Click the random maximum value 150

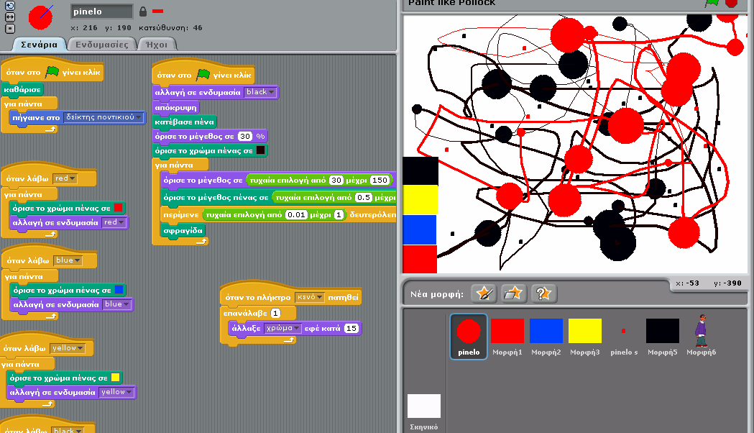point(380,180)
